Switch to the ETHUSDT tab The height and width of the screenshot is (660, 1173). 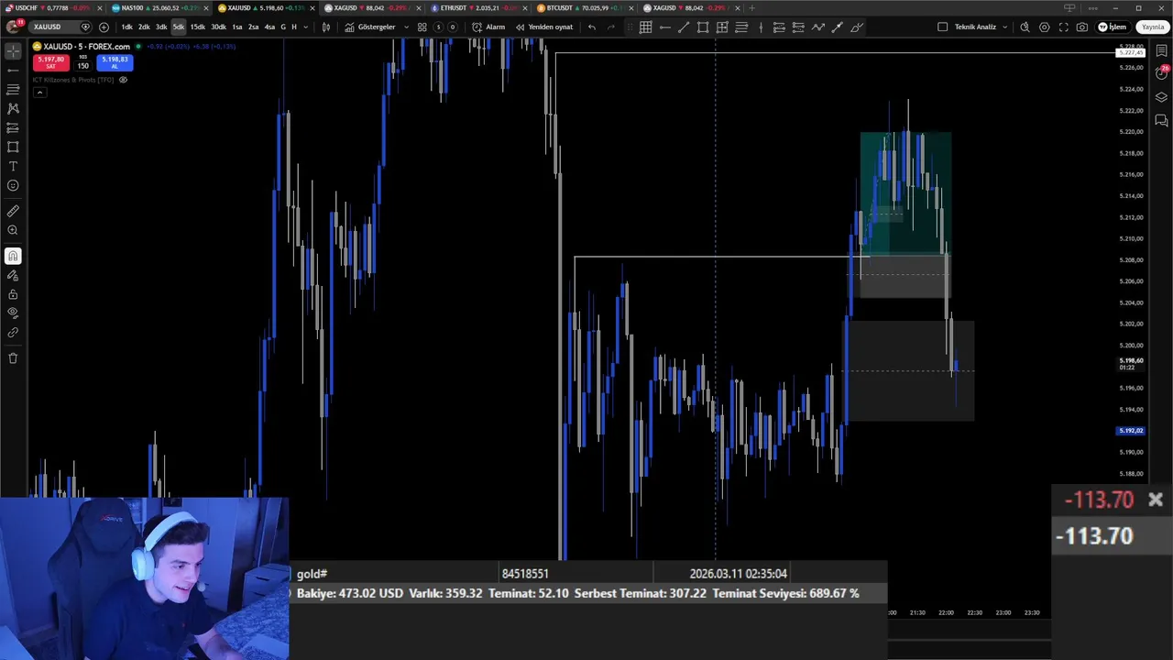click(477, 8)
